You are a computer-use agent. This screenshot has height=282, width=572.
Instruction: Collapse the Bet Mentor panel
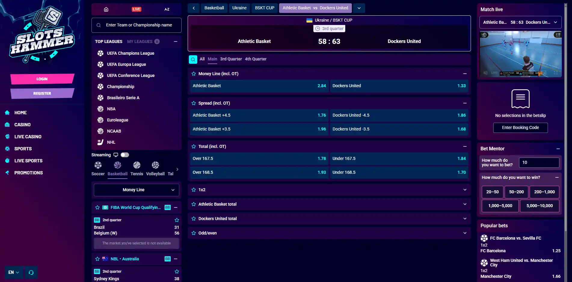(x=558, y=149)
